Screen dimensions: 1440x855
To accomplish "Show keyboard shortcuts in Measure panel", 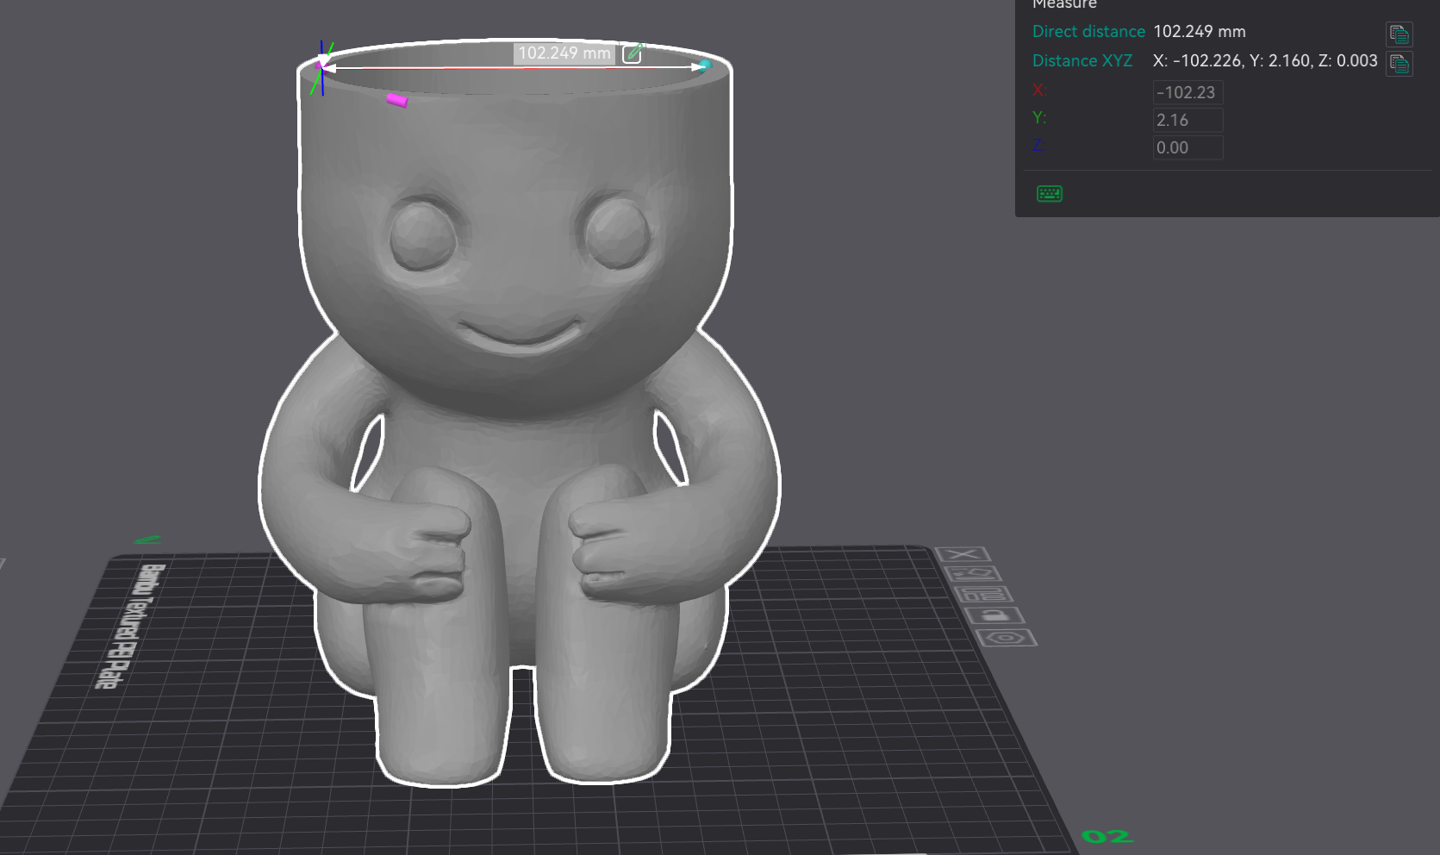I will point(1049,193).
